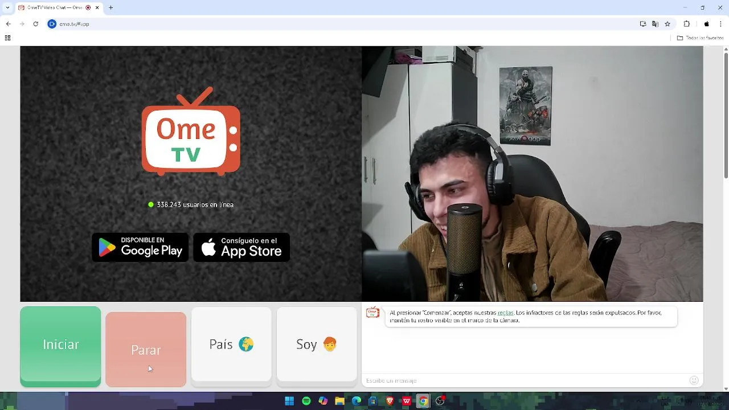Reload the OmeTV page
Screen dimensions: 729x410
35,24
